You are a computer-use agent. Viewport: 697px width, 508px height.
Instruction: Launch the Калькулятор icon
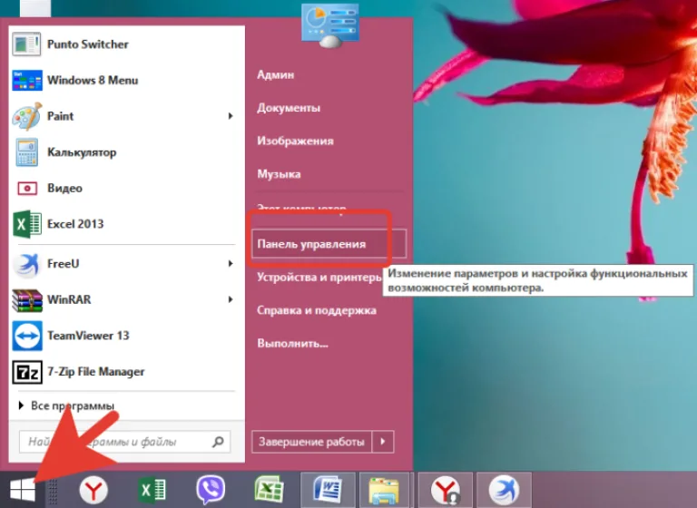27,152
